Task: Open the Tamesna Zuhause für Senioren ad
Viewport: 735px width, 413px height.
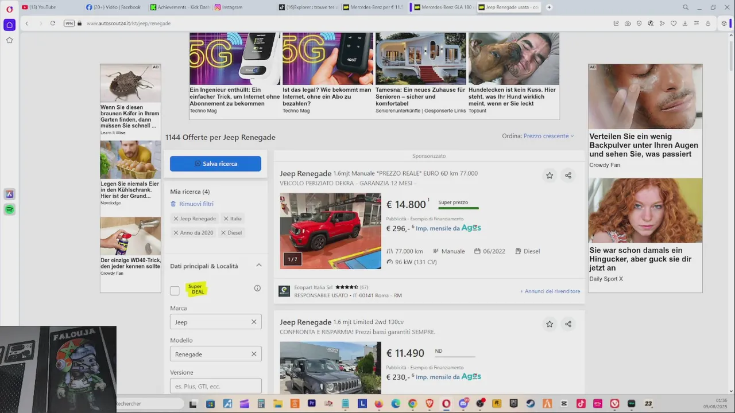Action: coord(420,73)
